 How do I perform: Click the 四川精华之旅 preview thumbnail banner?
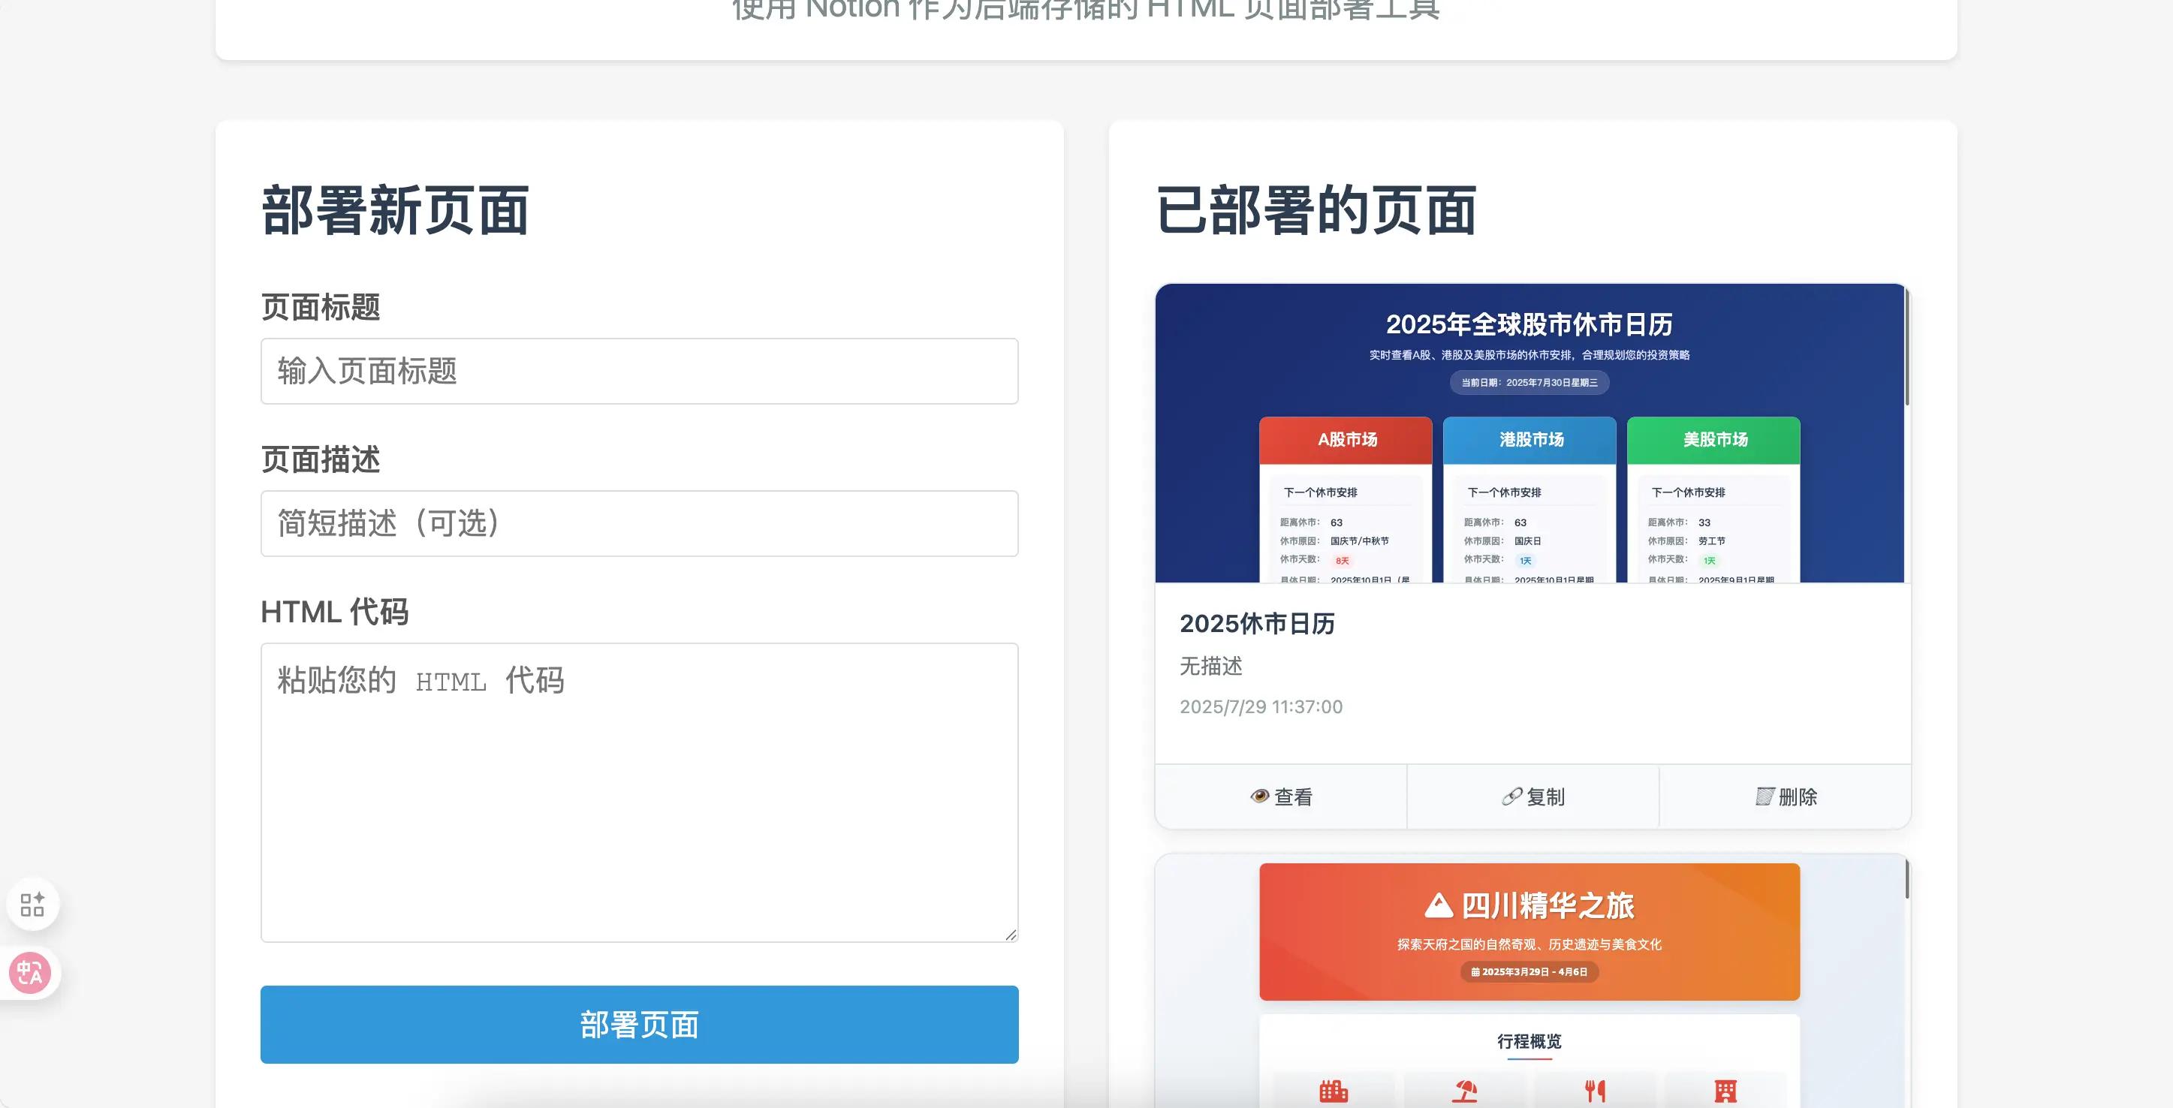(x=1529, y=932)
